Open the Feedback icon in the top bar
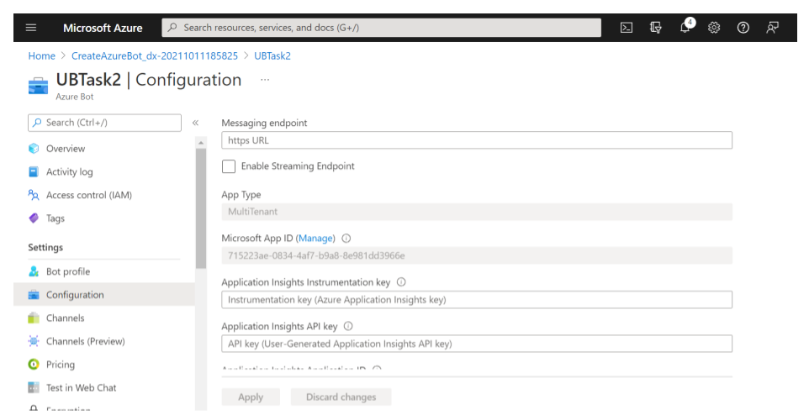The height and width of the screenshot is (415, 809). tap(772, 28)
